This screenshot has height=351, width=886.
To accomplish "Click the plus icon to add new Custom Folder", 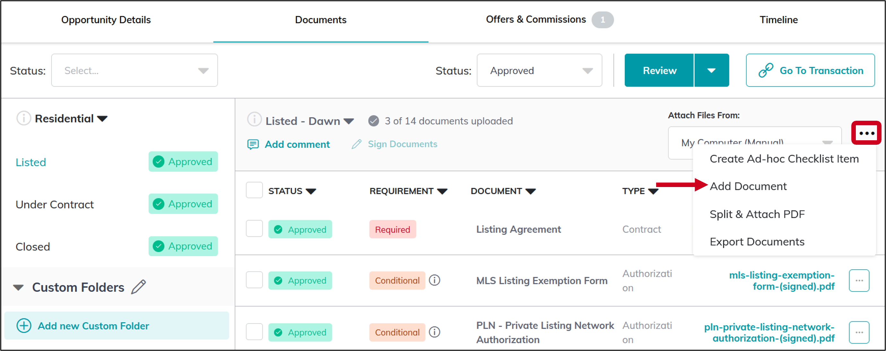I will point(23,326).
